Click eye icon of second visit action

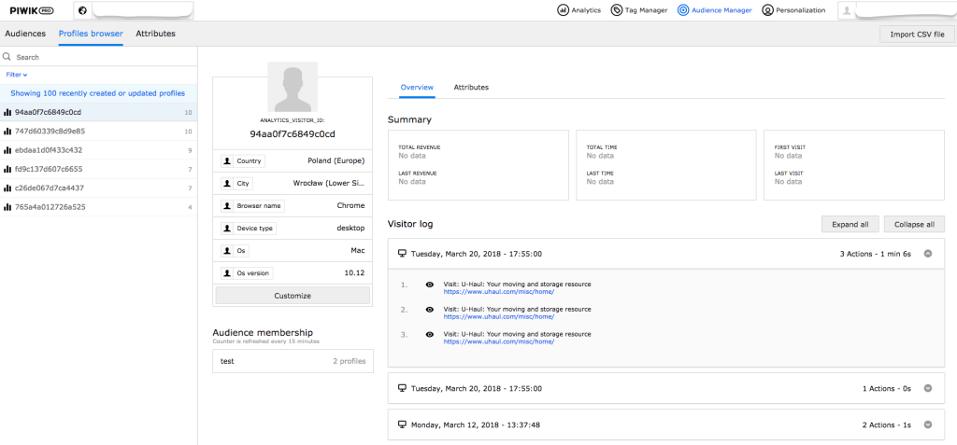tap(430, 309)
